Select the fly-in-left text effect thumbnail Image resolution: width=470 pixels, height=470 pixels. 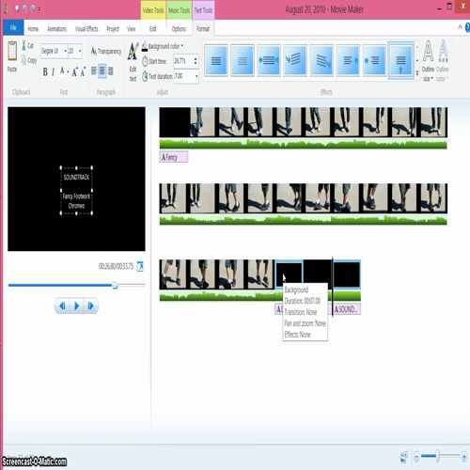pos(374,60)
